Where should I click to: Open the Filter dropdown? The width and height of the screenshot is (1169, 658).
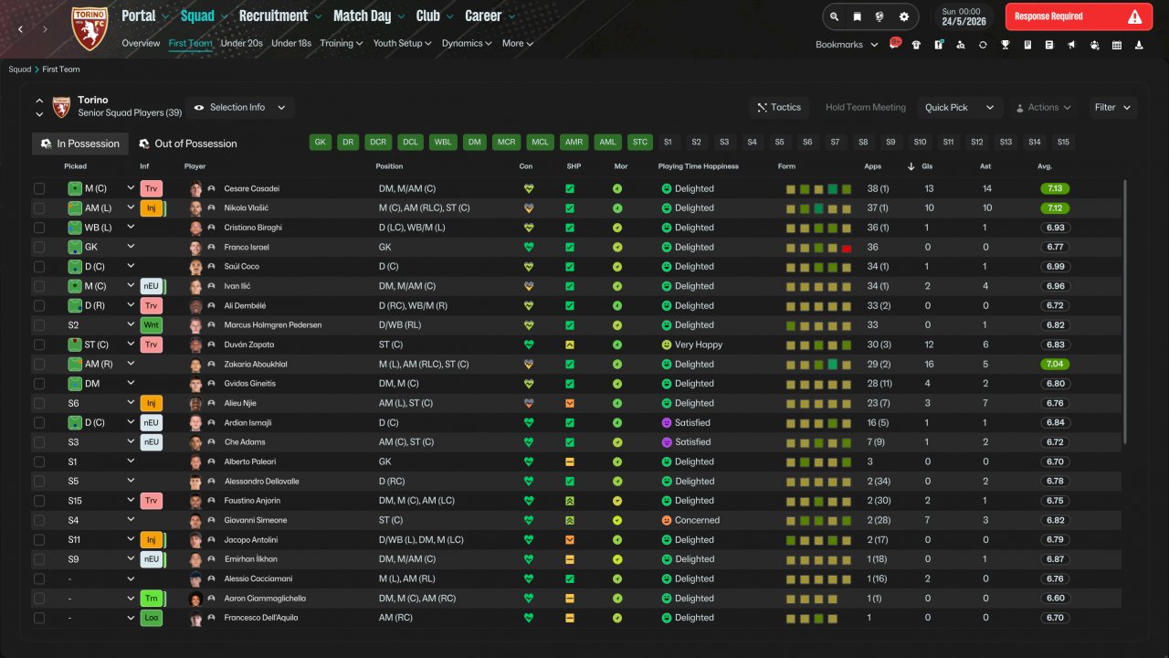click(x=1112, y=107)
